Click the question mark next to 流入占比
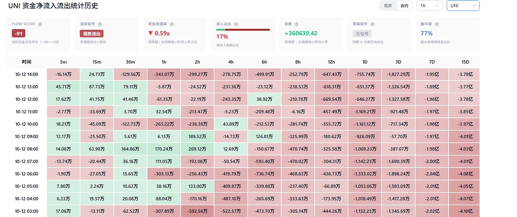 237,24
